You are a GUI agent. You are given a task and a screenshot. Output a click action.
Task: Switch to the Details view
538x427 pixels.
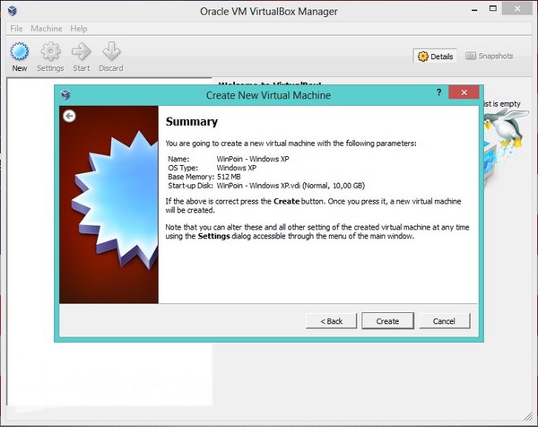pyautogui.click(x=435, y=56)
